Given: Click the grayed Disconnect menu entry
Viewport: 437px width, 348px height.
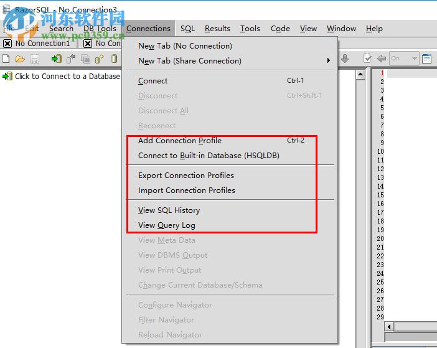Looking at the screenshot, I should 230,96.
